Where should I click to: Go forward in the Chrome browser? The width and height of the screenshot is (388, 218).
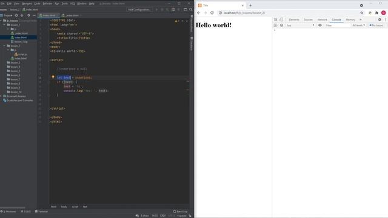[205, 13]
